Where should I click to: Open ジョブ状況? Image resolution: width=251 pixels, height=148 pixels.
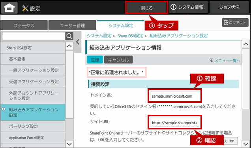coord(229,7)
